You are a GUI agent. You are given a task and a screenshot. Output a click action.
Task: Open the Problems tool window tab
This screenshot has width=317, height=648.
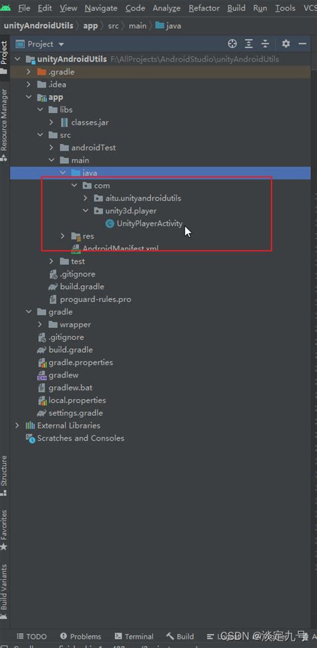pos(80,637)
